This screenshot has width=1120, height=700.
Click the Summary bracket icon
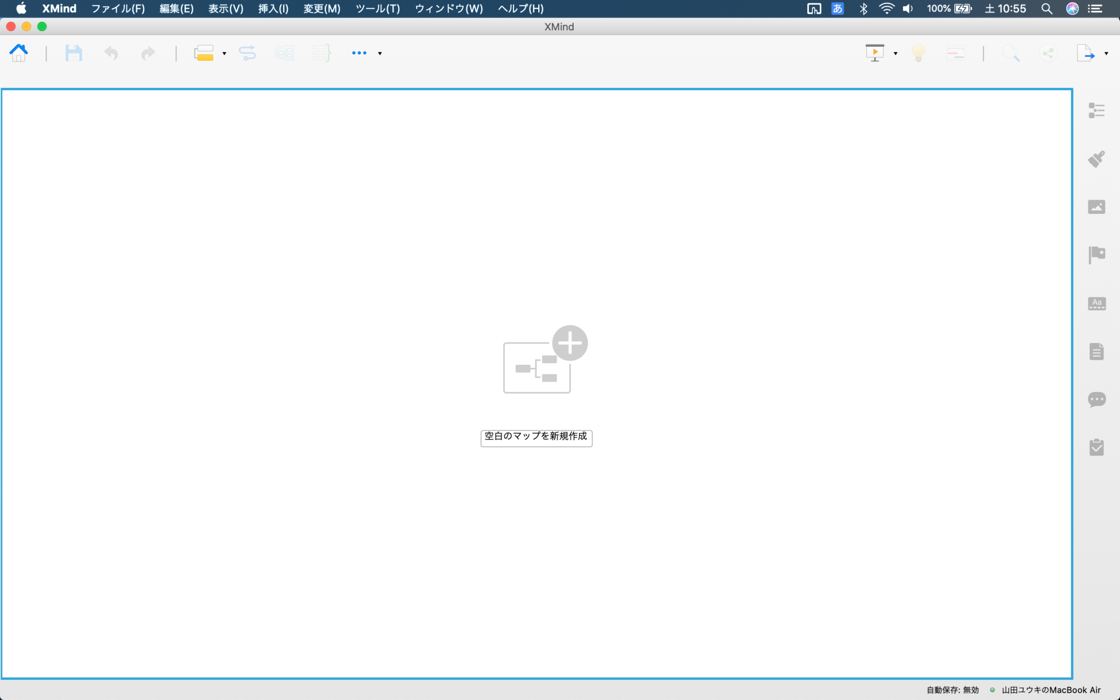point(322,53)
